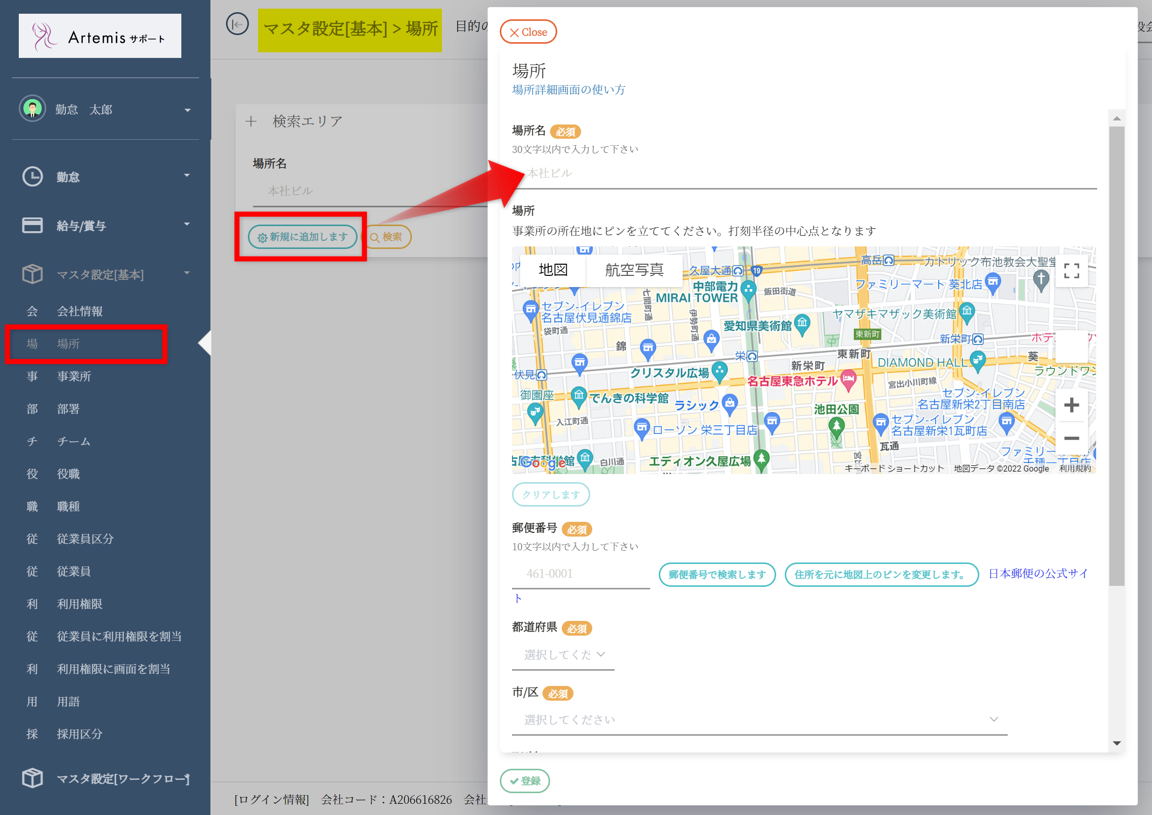
Task: Click the 郵便番号 input field
Action: [x=580, y=574]
